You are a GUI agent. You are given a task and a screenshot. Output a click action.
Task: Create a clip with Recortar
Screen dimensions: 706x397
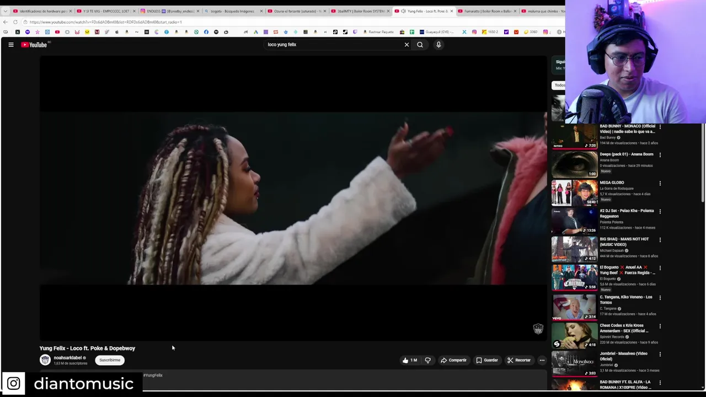click(x=519, y=360)
